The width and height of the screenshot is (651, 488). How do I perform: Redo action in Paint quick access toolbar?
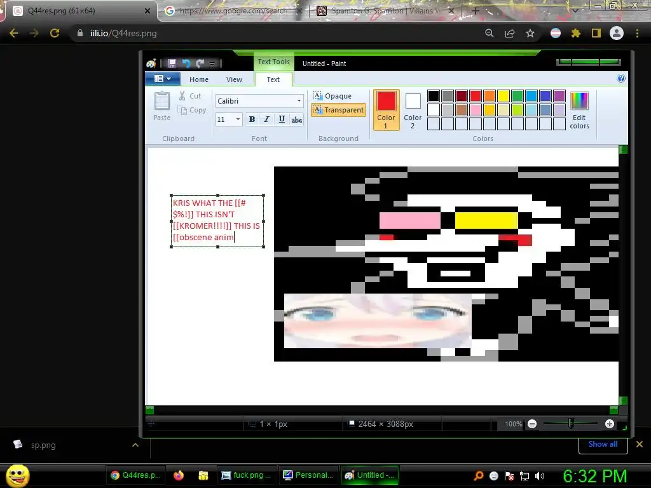pos(200,64)
